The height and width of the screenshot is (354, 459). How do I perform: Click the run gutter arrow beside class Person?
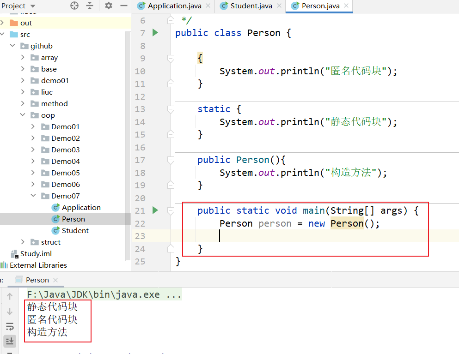(x=155, y=33)
